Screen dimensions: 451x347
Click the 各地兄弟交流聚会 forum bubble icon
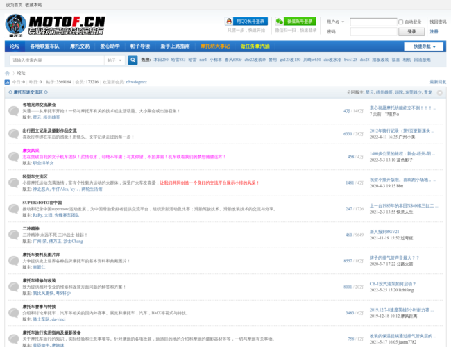tap(13, 110)
